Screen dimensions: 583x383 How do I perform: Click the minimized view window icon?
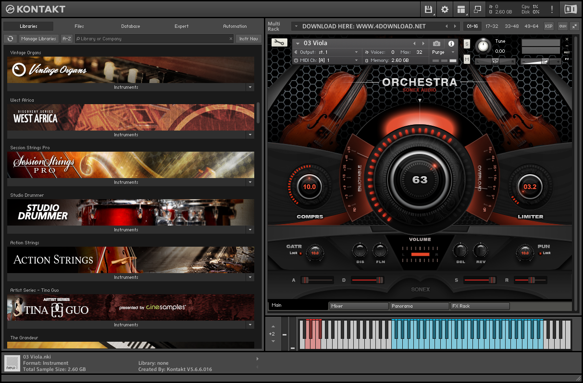click(477, 9)
